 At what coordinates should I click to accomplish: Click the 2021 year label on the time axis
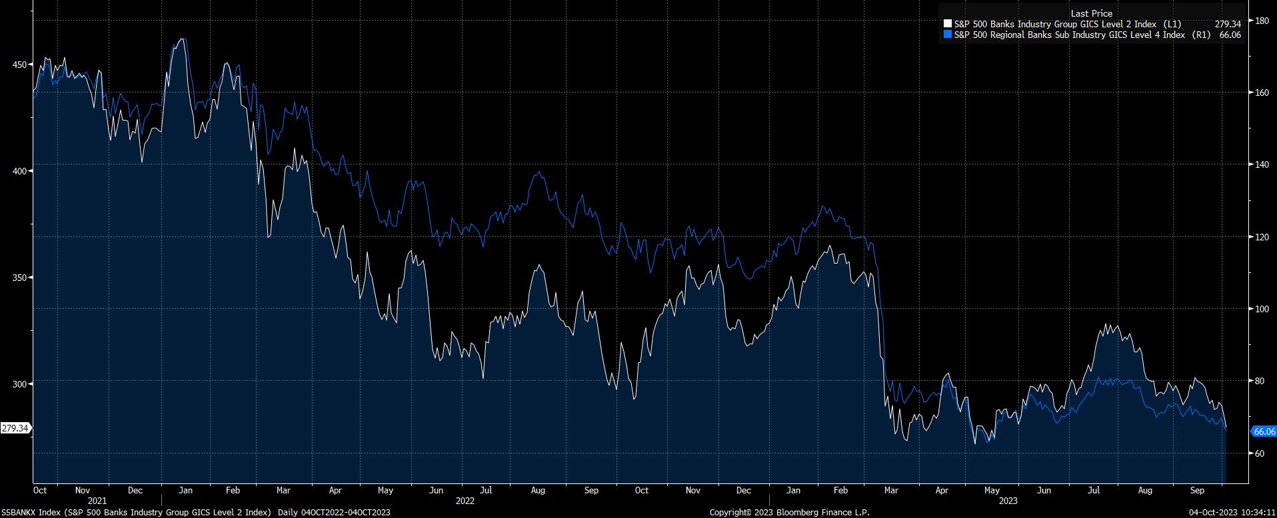click(97, 500)
